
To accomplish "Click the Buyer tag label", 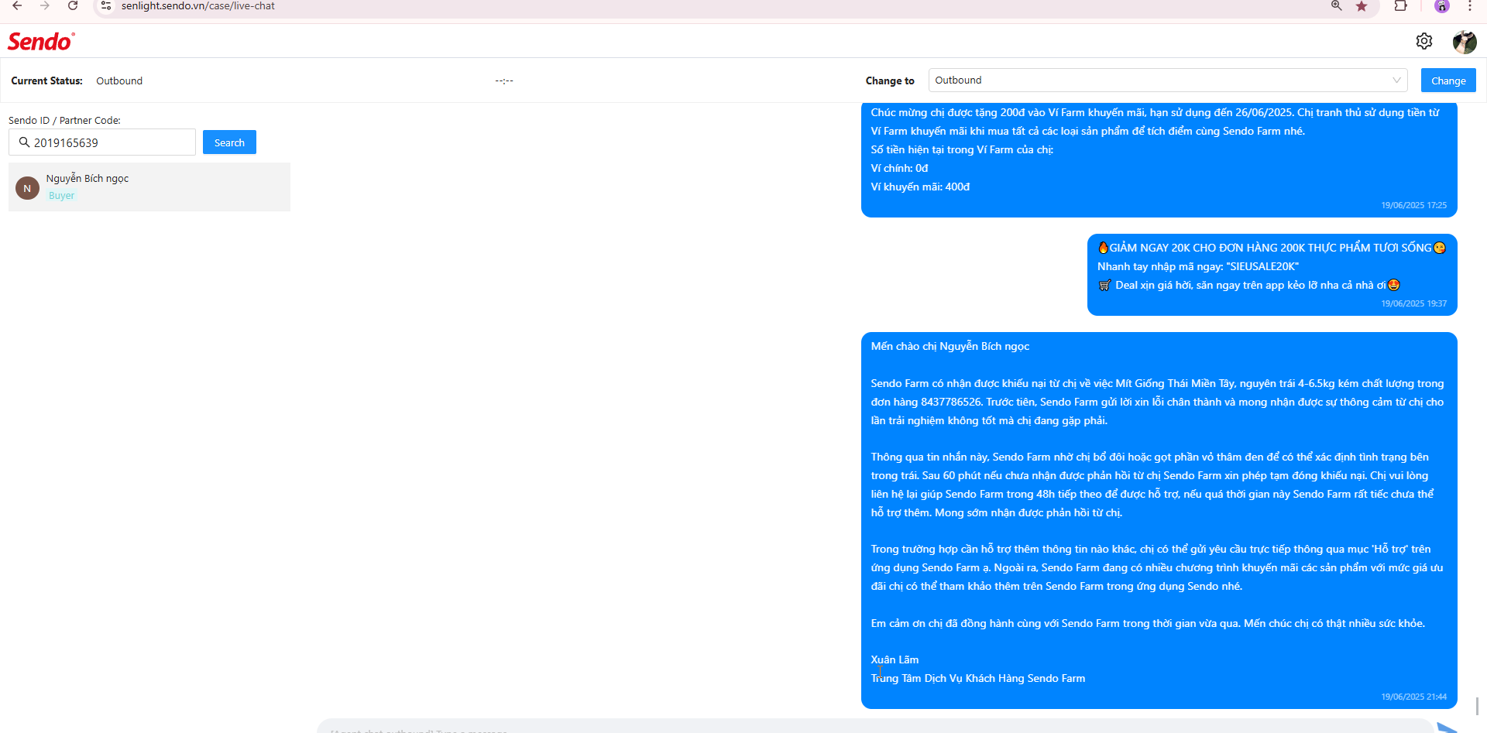I will click(62, 196).
